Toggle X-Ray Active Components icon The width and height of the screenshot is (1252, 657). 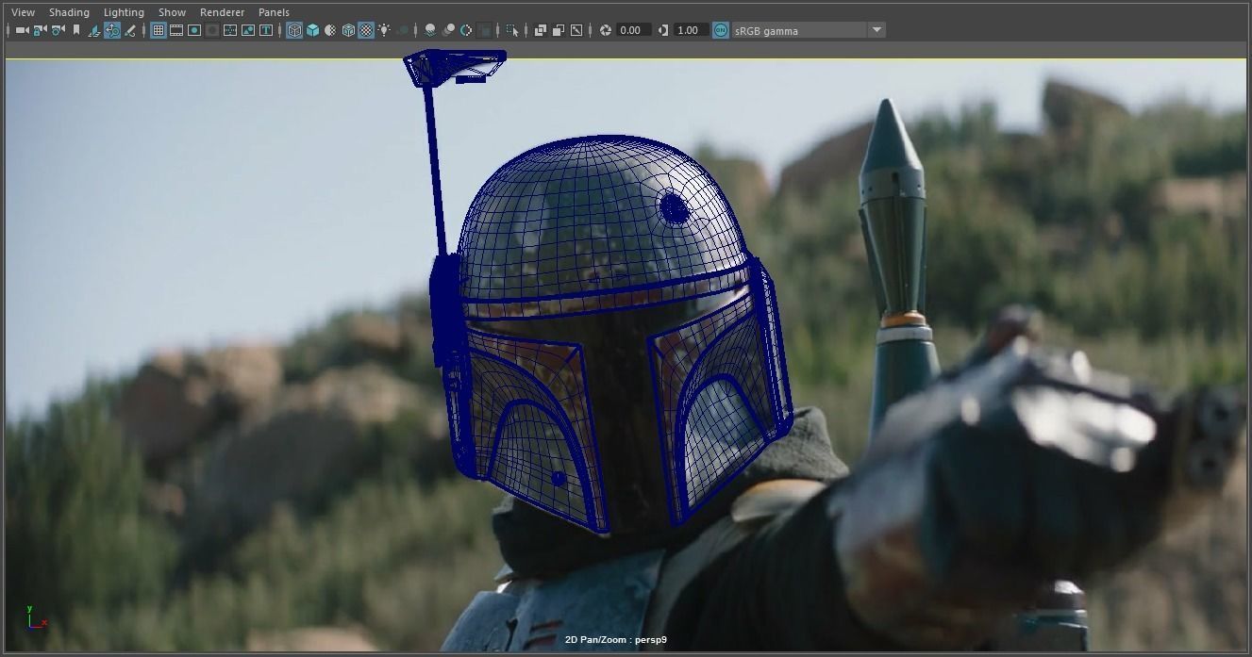558,30
